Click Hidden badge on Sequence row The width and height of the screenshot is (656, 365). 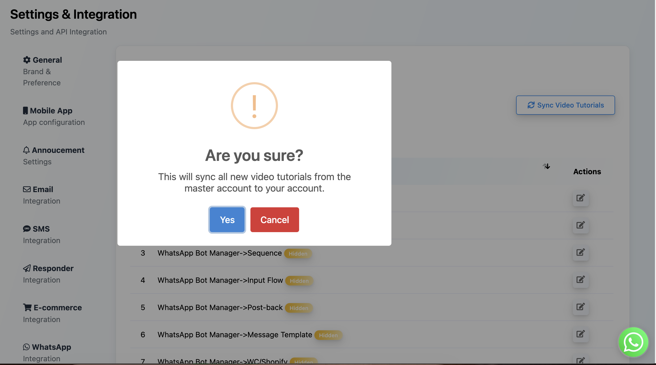(298, 254)
